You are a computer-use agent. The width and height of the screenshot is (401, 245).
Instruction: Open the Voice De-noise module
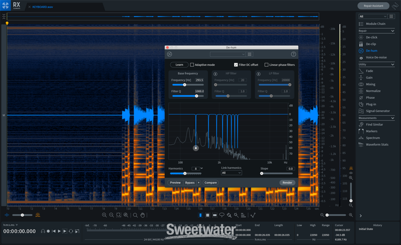pyautogui.click(x=373, y=58)
